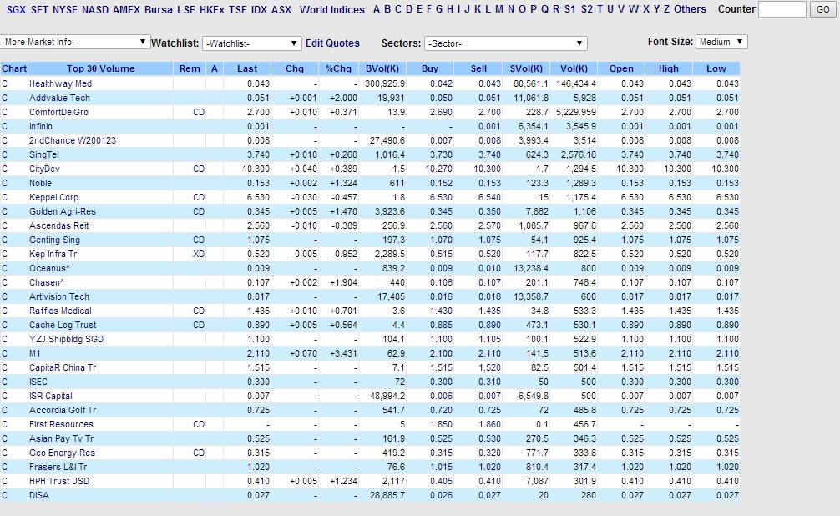Select the ASX market link
840x516 pixels.
[x=281, y=10]
